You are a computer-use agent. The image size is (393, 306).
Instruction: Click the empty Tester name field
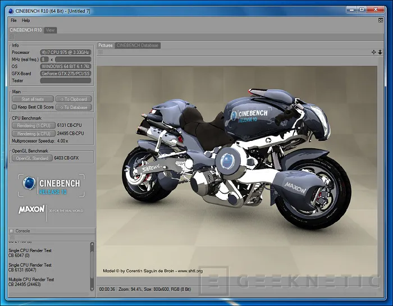coord(66,80)
